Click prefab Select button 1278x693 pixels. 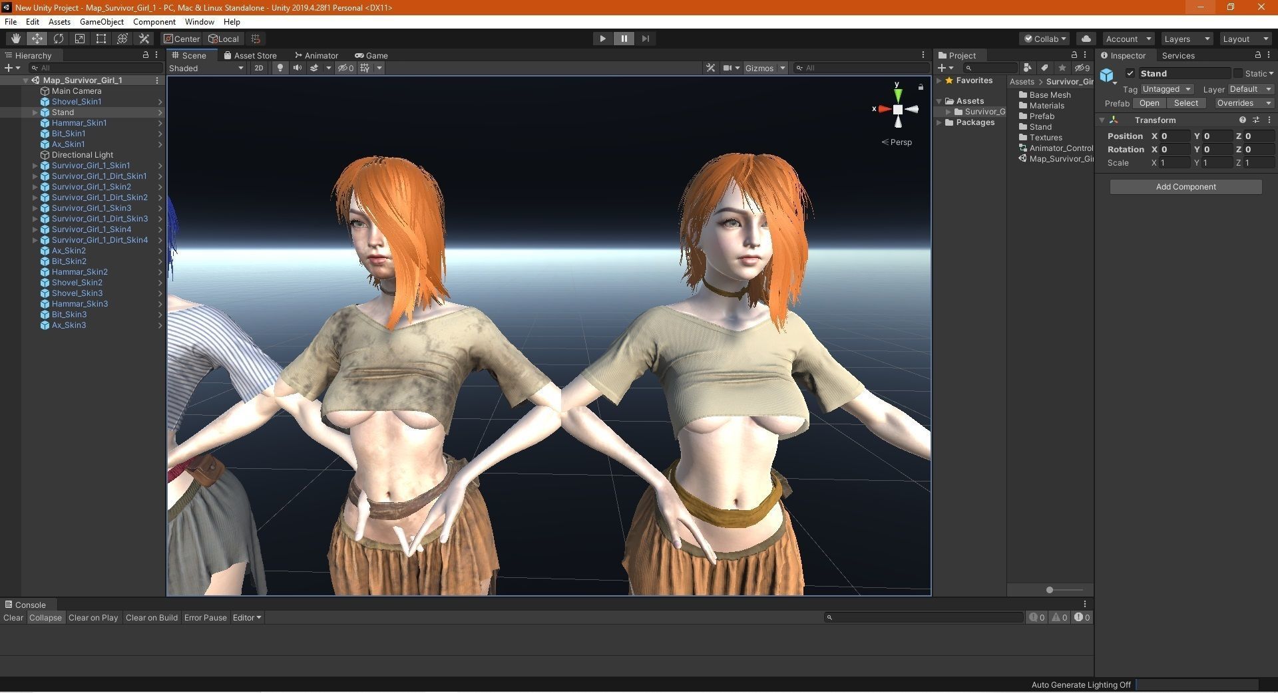pos(1185,103)
